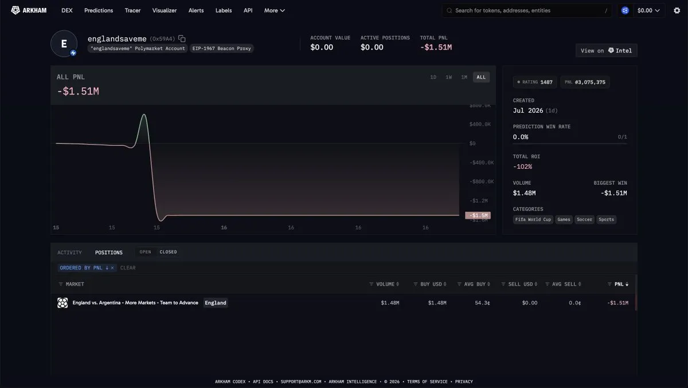The image size is (688, 388).
Task: Clear all filters
Action: click(128, 268)
